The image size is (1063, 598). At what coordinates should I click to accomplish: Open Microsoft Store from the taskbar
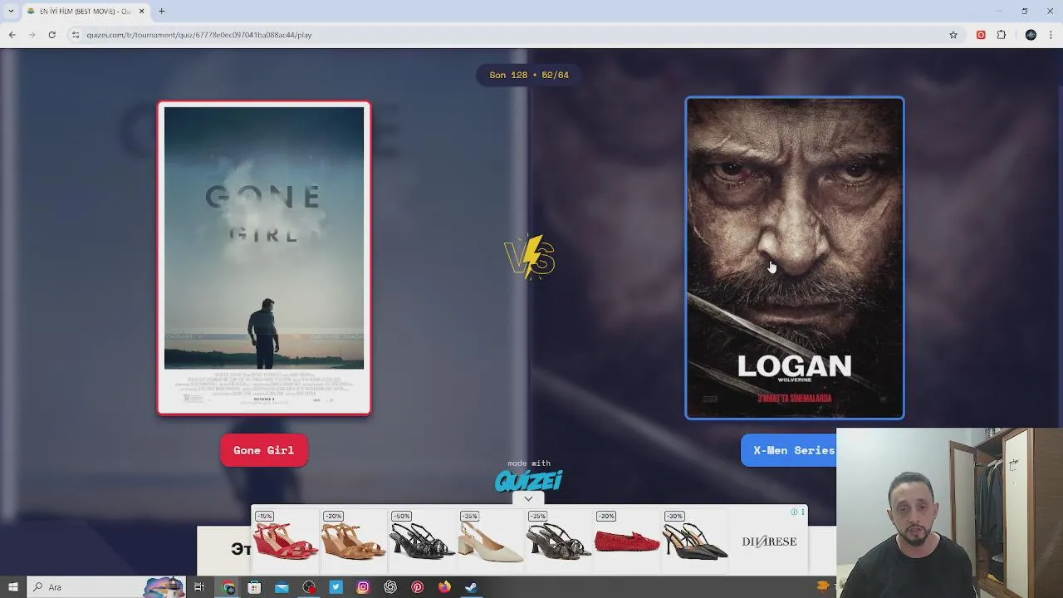coord(255,587)
